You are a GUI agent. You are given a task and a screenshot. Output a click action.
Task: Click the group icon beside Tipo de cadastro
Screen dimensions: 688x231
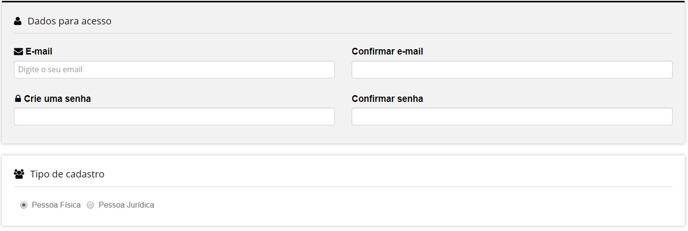tap(19, 174)
